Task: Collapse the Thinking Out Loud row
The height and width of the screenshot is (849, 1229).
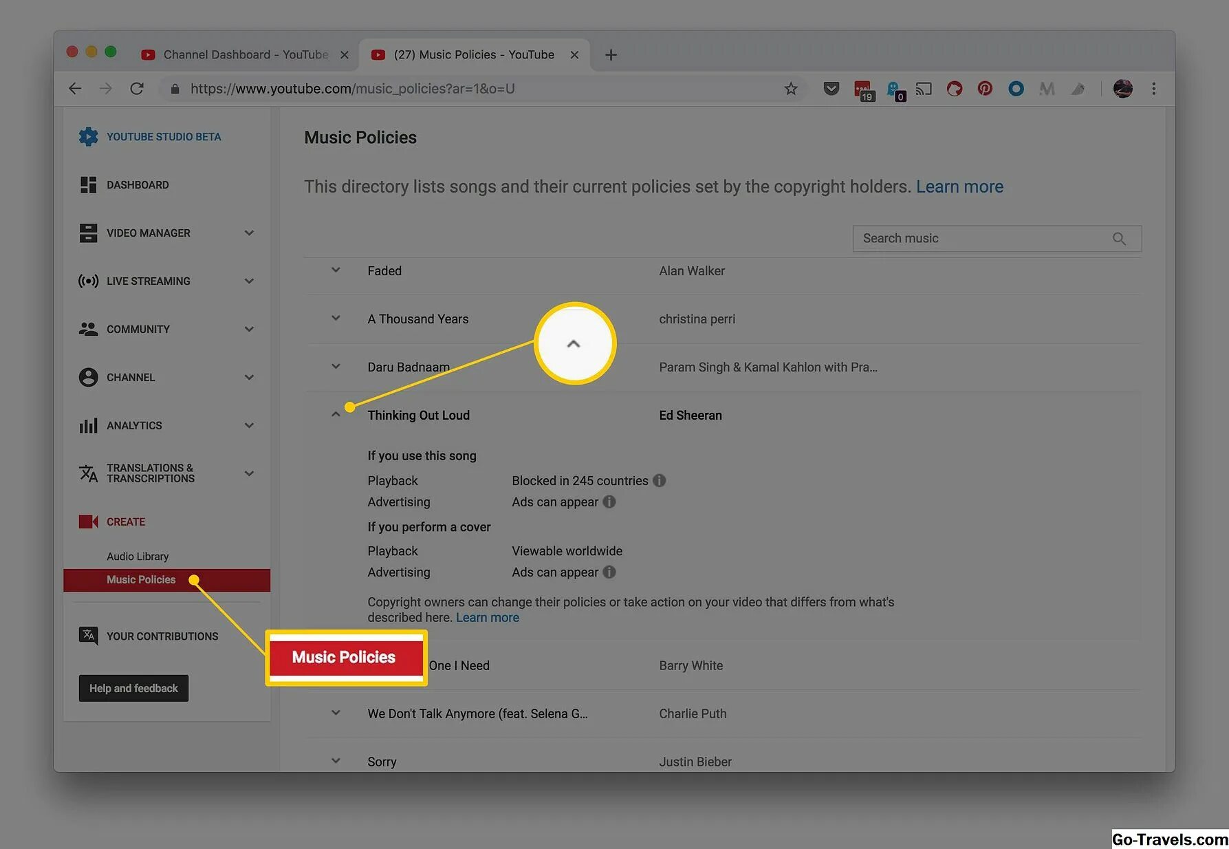Action: 336,414
